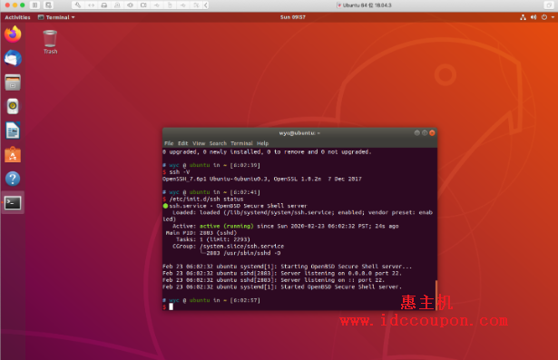
Task: Click the yellow minimize button of the VMware window
Action: click(15, 5)
